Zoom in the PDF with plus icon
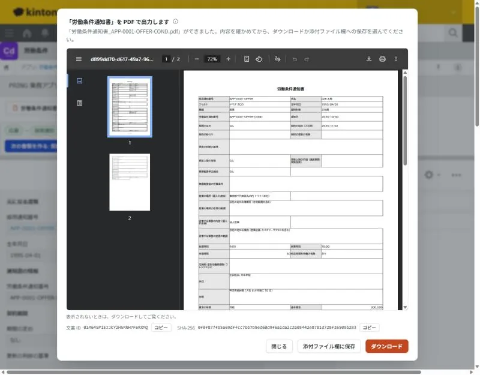 pyautogui.click(x=228, y=59)
